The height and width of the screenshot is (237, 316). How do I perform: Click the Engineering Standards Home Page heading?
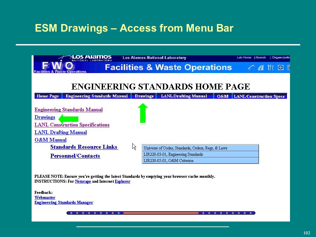(x=161, y=87)
